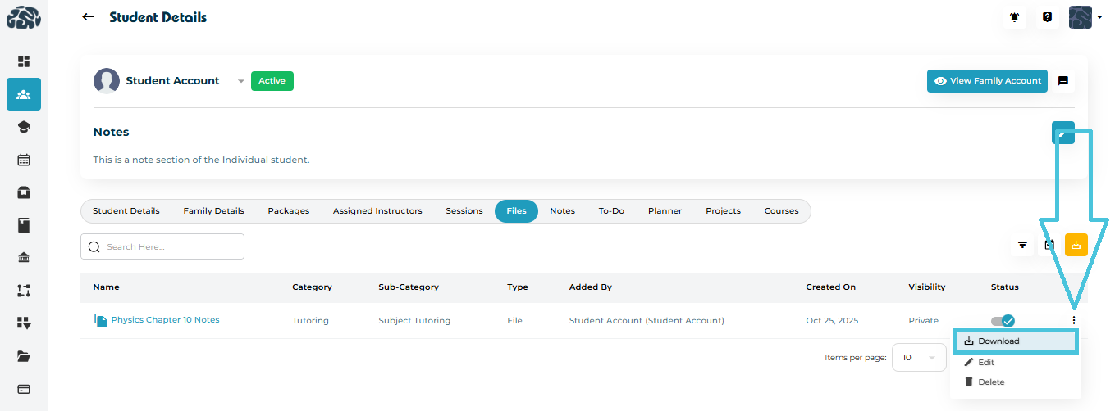
Task: Expand the profile avatar menu
Action: (1086, 17)
